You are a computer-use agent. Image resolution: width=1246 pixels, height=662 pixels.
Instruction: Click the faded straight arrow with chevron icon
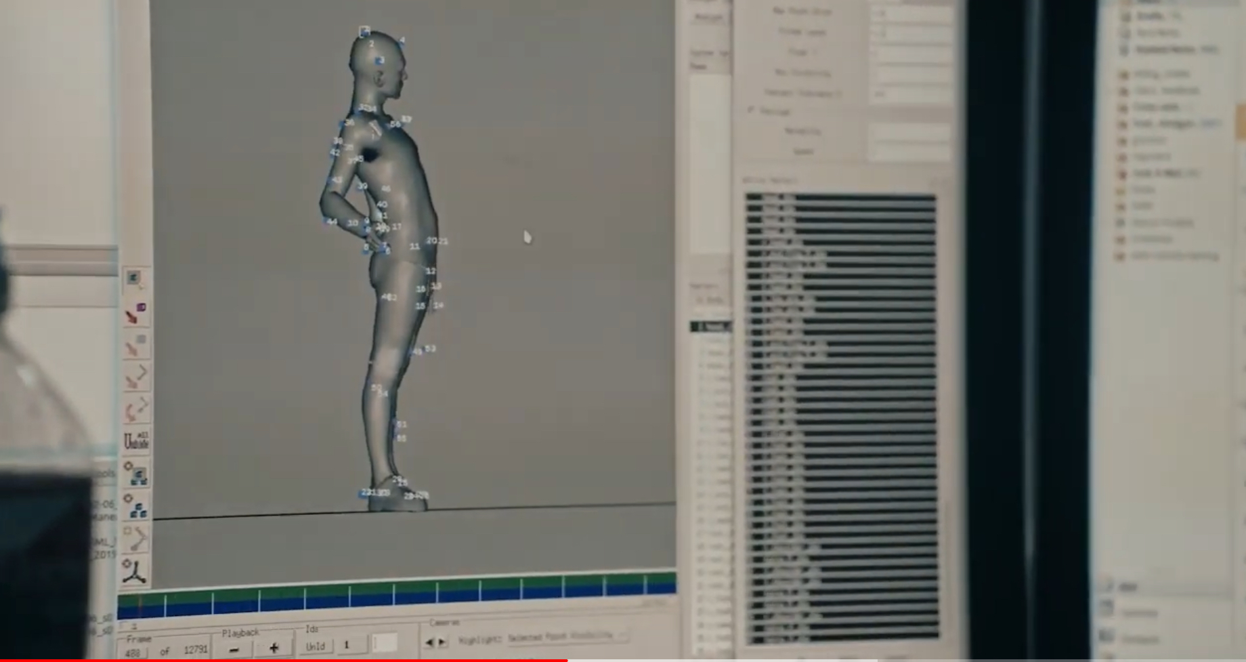point(136,377)
